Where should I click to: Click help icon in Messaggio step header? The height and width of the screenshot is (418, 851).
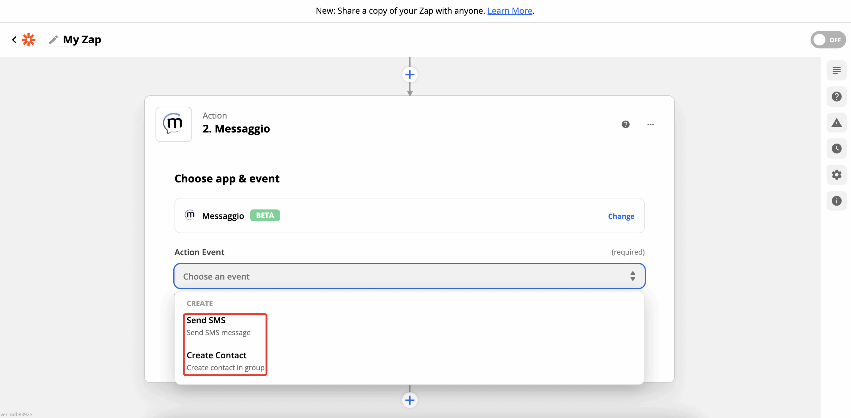click(625, 124)
